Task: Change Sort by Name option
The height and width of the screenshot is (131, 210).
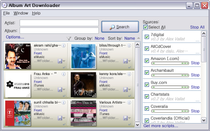Action: (130, 38)
